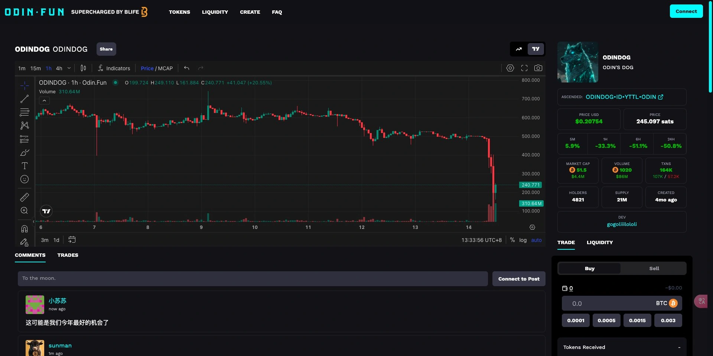The image size is (713, 356).
Task: Switch to the simple line chart view
Action: [x=519, y=49]
